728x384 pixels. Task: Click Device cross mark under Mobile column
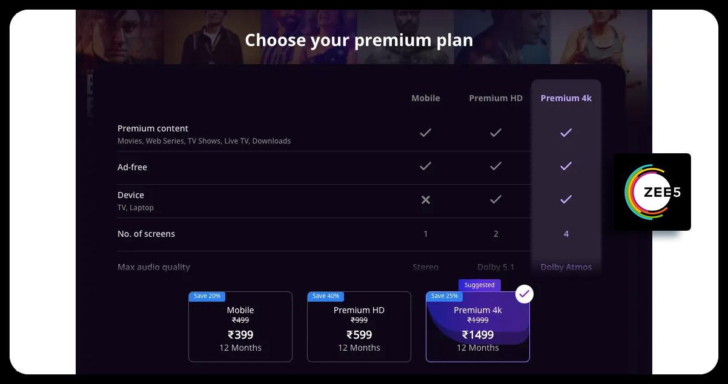click(x=426, y=199)
